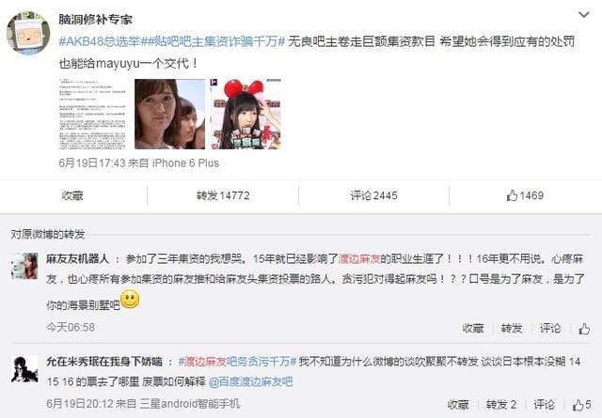View the red bow girl thumbnail
This screenshot has width=602, height=418.
pos(246,114)
